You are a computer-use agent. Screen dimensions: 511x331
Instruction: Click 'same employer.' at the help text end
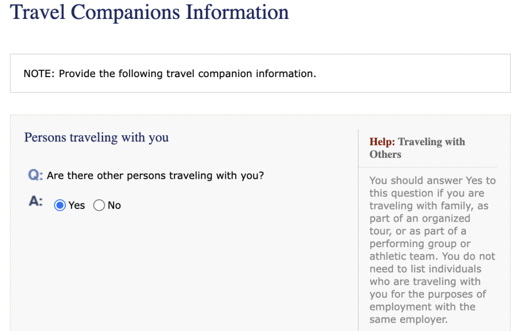[x=408, y=320]
